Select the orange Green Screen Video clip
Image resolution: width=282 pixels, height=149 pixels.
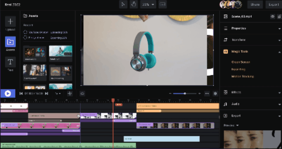click(x=178, y=106)
